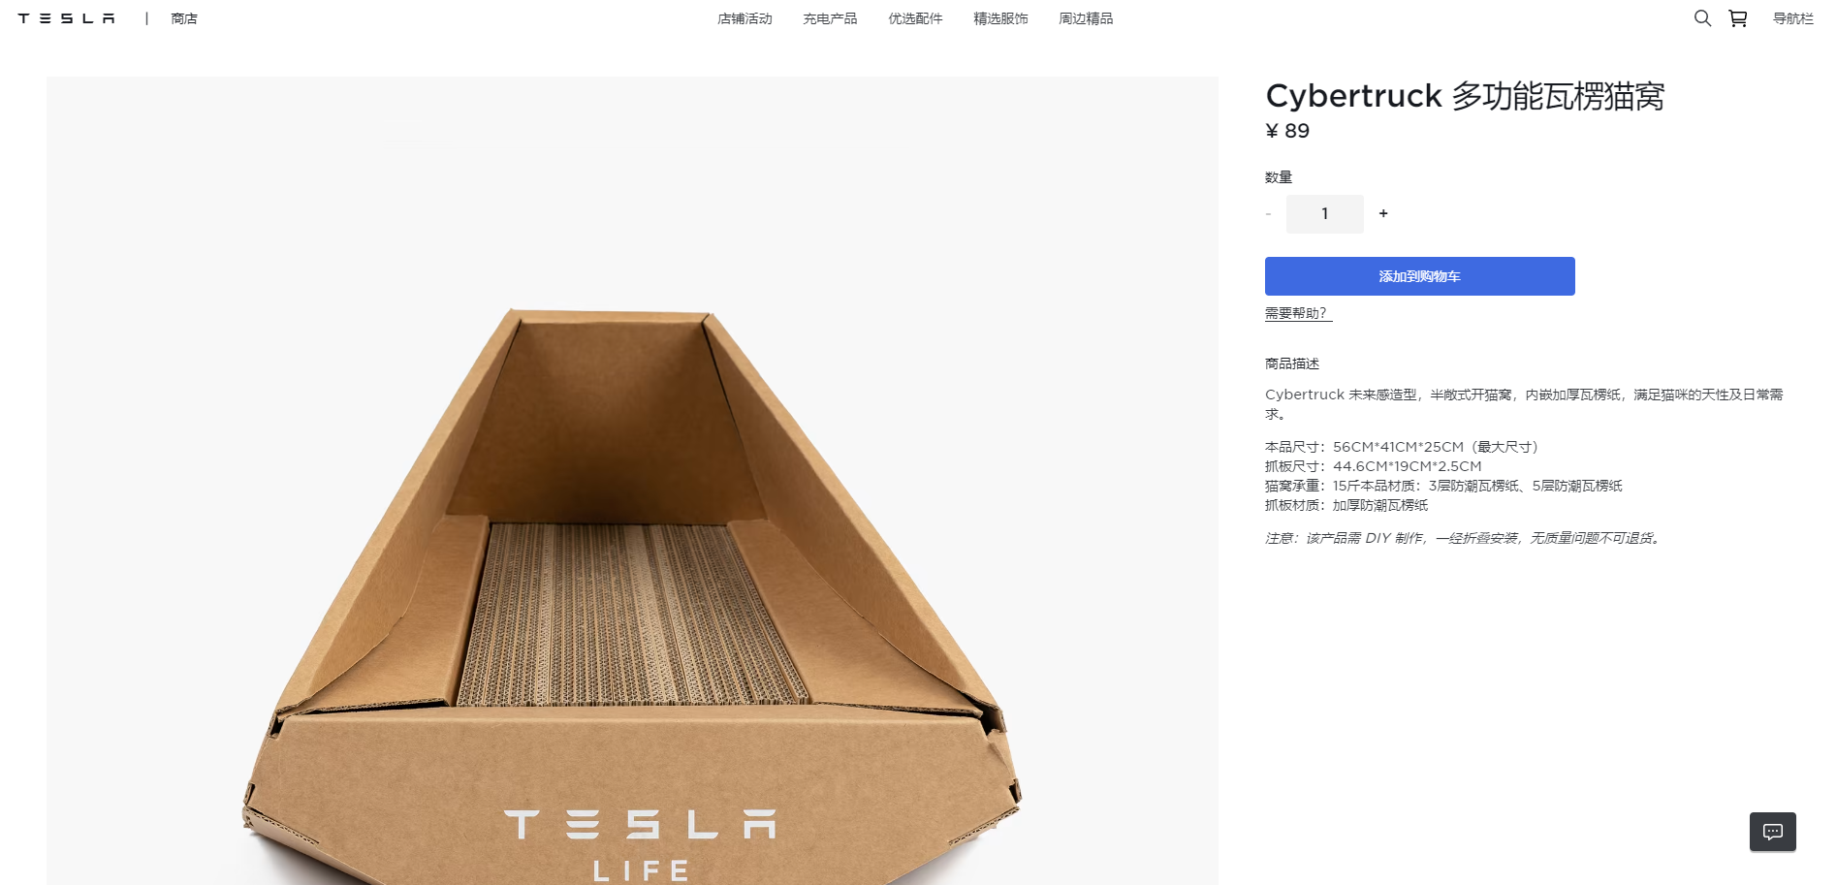Open the 精选服饰 menu item
This screenshot has height=885, width=1837.
tap(1000, 18)
